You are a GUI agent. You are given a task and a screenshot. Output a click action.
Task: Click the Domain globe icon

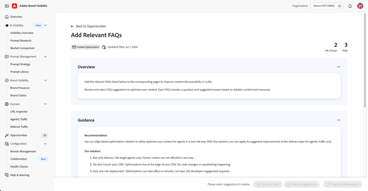[x=6, y=104]
